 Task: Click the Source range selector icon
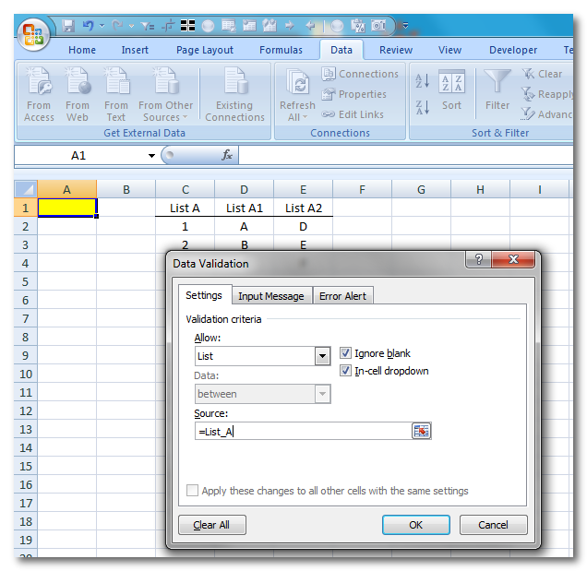[421, 431]
